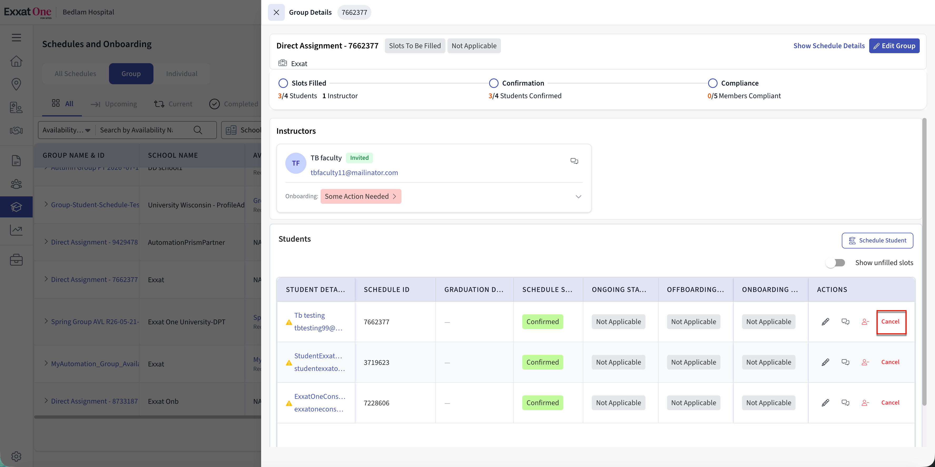Image resolution: width=935 pixels, height=467 pixels.
Task: Filter by Current schedules
Action: click(x=173, y=104)
